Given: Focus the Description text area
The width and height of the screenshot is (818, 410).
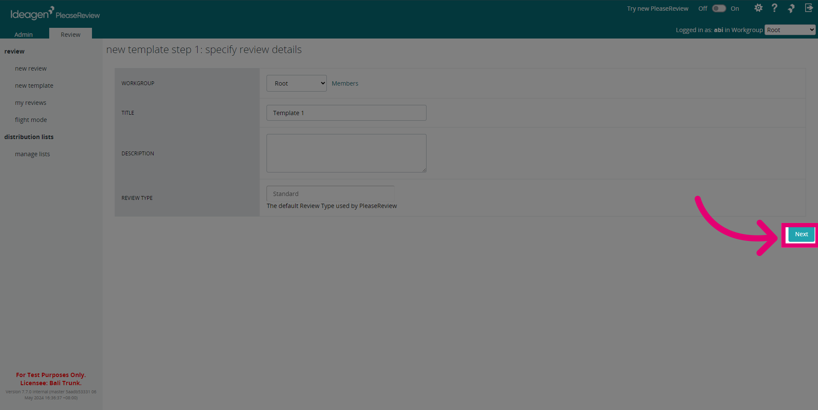Looking at the screenshot, I should (346, 153).
